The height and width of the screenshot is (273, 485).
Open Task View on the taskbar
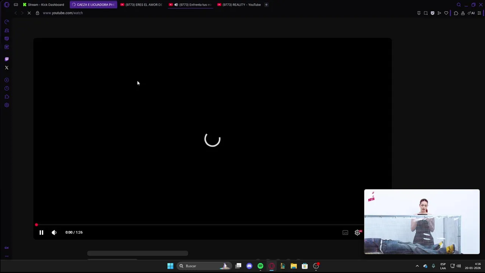coord(238,266)
